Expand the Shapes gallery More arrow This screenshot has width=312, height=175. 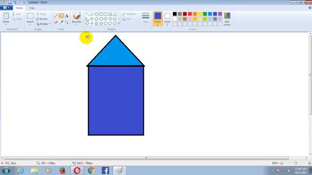(x=119, y=23)
